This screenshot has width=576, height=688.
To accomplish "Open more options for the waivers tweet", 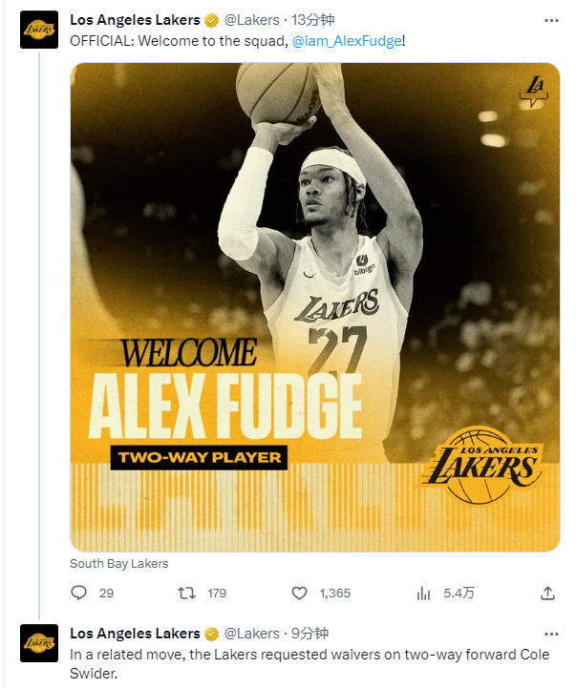I will pos(551,633).
